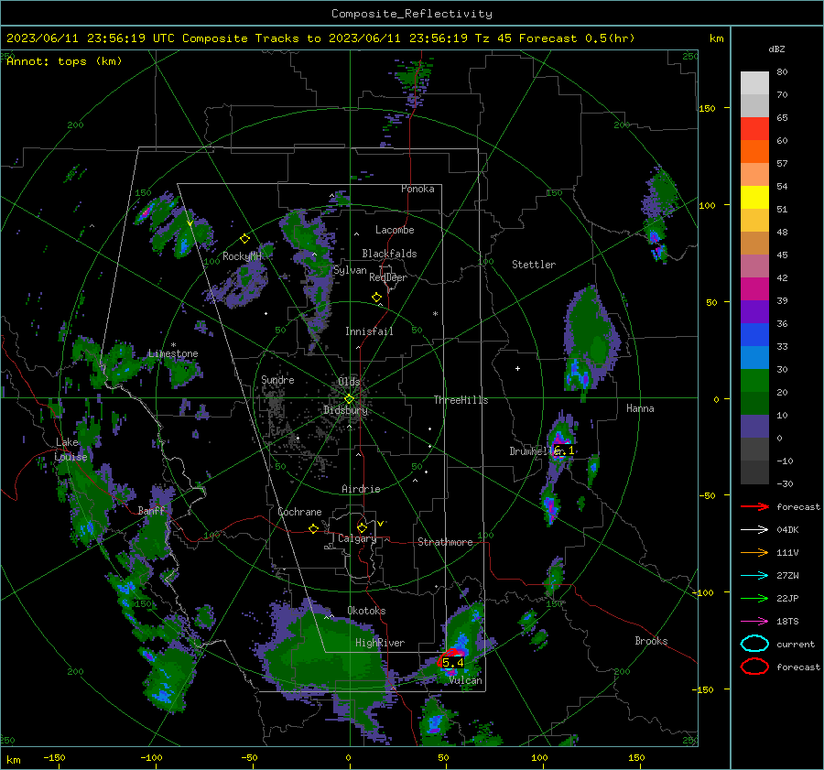Click the red 60-65 dBZ color swatch

pyautogui.click(x=754, y=129)
